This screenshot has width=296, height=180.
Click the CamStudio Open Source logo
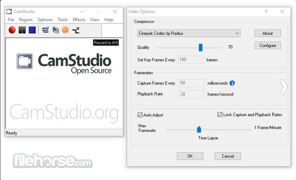point(64,63)
